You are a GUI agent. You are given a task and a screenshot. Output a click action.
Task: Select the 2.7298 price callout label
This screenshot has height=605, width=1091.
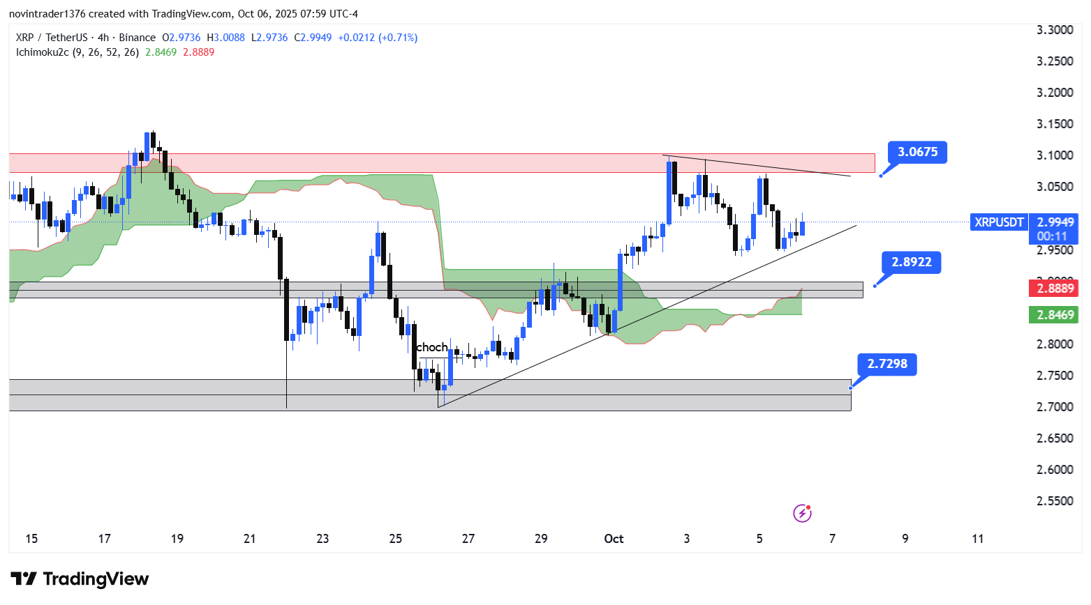click(x=886, y=364)
